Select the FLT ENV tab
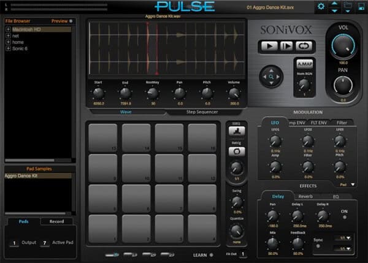Image resolution: width=368 pixels, height=263 pixels. [x=318, y=123]
